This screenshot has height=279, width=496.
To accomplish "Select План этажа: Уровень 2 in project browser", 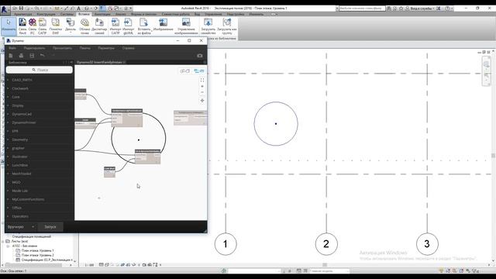I will coord(37,255).
